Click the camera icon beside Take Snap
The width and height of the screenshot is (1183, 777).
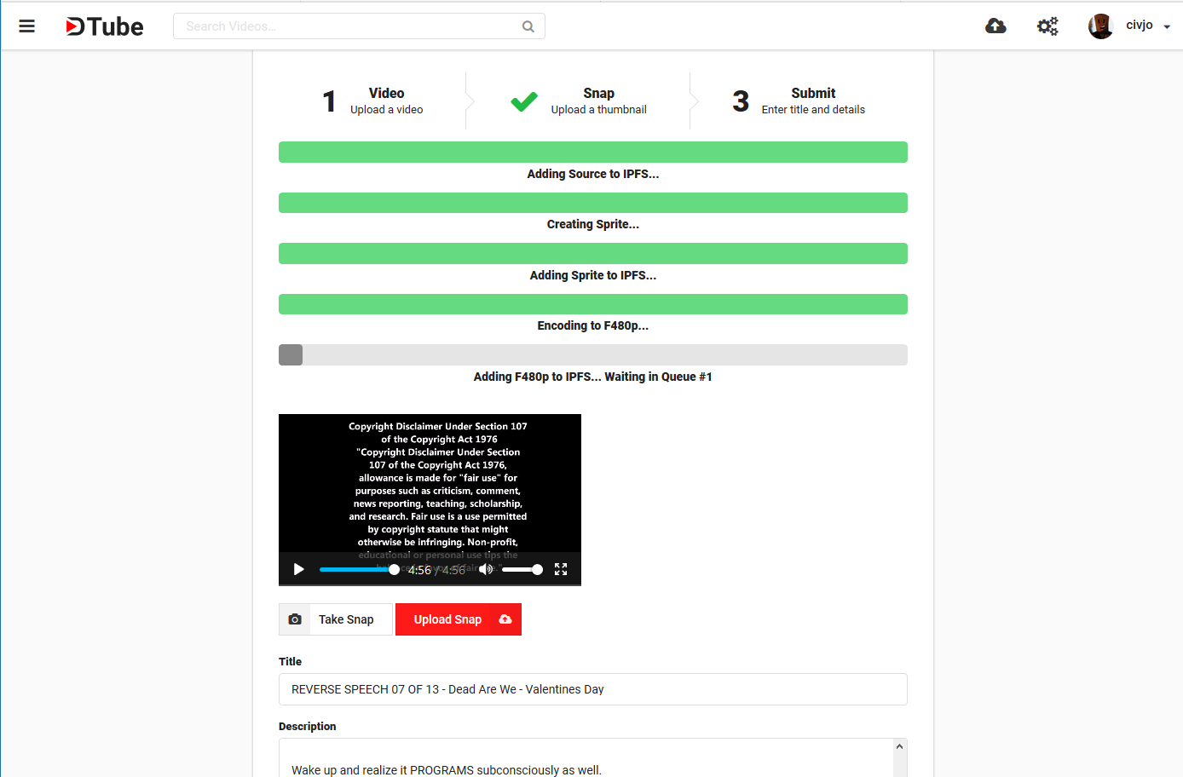coord(294,619)
